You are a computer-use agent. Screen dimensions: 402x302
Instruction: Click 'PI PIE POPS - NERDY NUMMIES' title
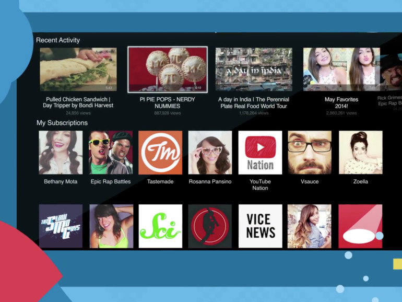tap(168, 102)
